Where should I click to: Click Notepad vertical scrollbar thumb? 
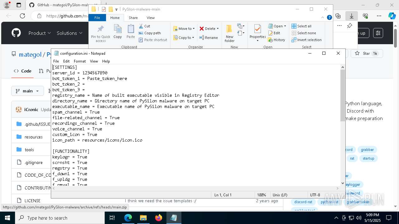(343, 95)
